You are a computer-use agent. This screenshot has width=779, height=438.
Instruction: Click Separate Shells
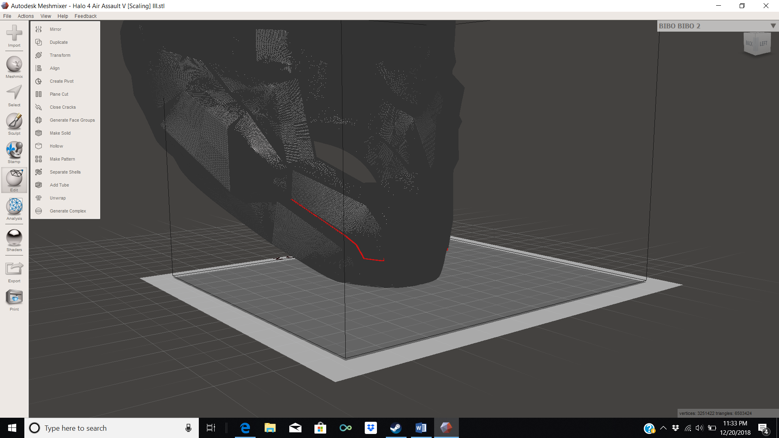[x=65, y=172]
